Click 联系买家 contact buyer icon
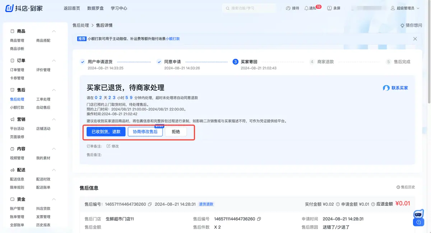The width and height of the screenshot is (431, 233). click(x=386, y=88)
